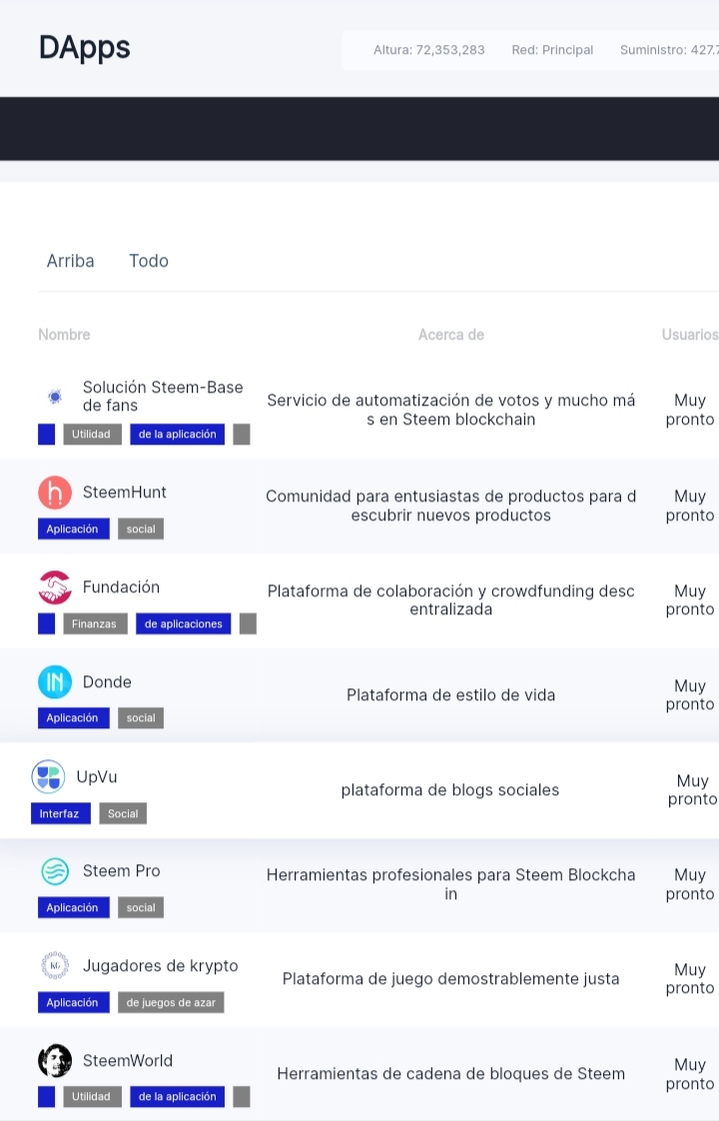Click the Social tag under UpVu

click(123, 813)
